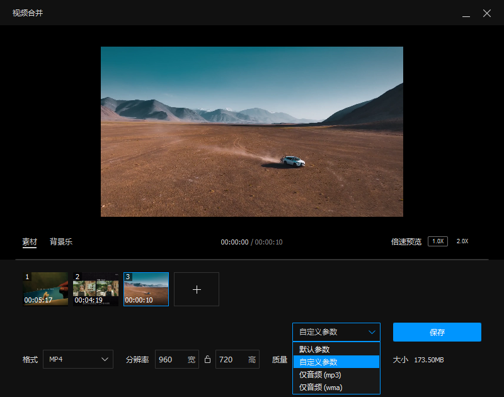Minimize the 视频合并 window

(466, 14)
